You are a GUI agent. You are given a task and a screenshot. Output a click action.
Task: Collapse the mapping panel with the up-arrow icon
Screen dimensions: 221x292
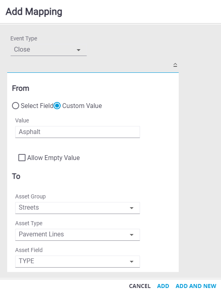click(x=175, y=65)
